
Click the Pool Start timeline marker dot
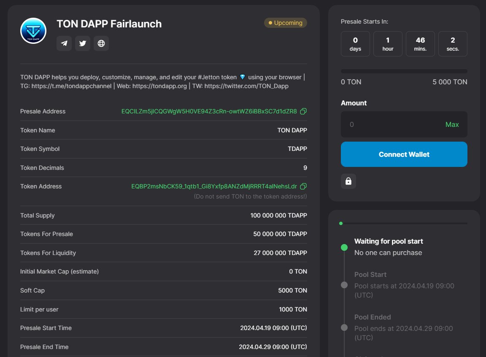[344, 285]
